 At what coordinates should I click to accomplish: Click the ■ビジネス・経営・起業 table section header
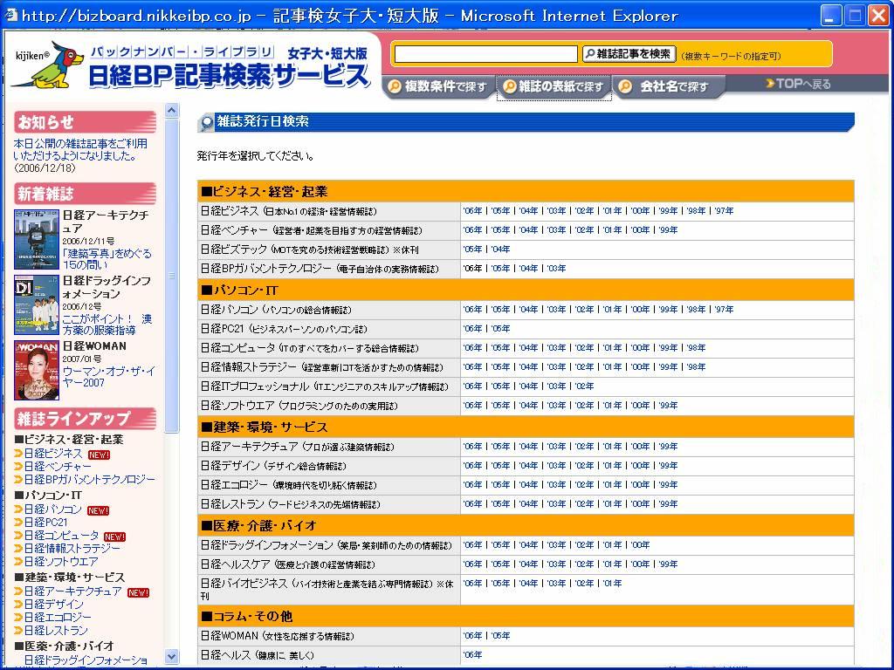[526, 191]
